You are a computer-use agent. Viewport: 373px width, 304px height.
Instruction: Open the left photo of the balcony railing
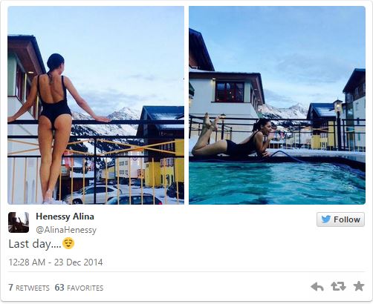click(x=96, y=105)
